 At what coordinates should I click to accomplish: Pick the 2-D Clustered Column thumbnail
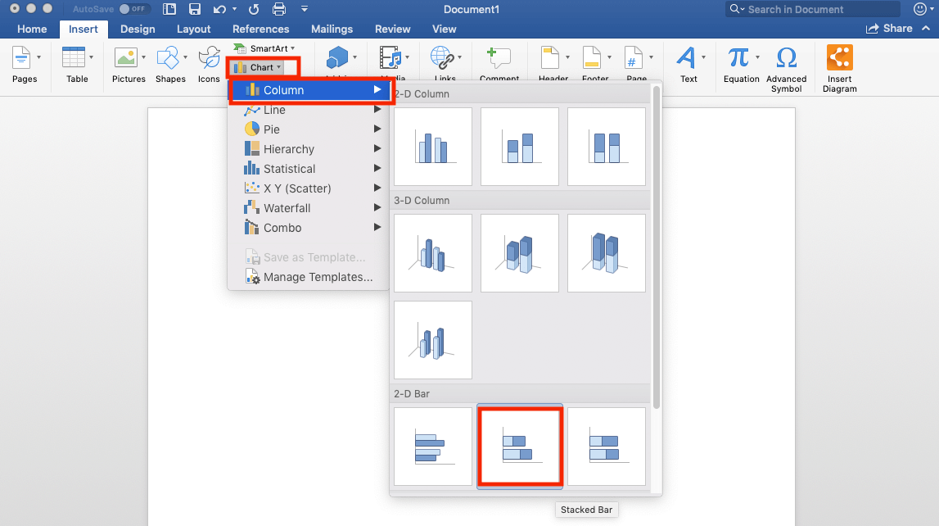point(433,147)
